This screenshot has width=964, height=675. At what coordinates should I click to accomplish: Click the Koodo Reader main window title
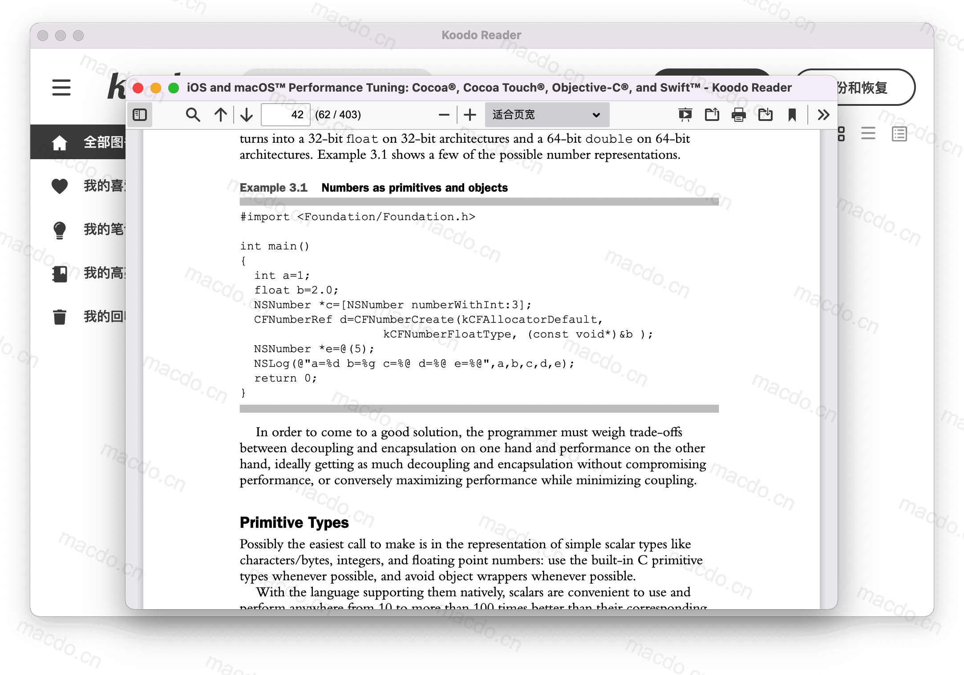point(481,35)
